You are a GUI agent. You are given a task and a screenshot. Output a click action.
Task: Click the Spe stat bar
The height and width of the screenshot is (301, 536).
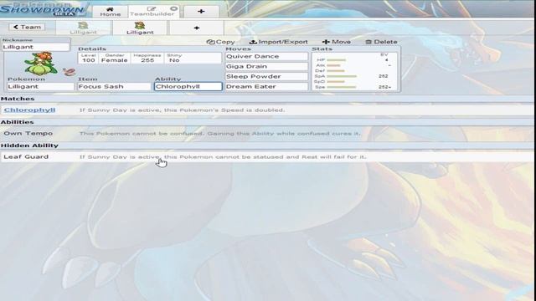click(x=342, y=87)
